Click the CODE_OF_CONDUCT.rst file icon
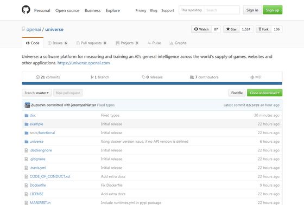304x205 pixels. pos(27,176)
